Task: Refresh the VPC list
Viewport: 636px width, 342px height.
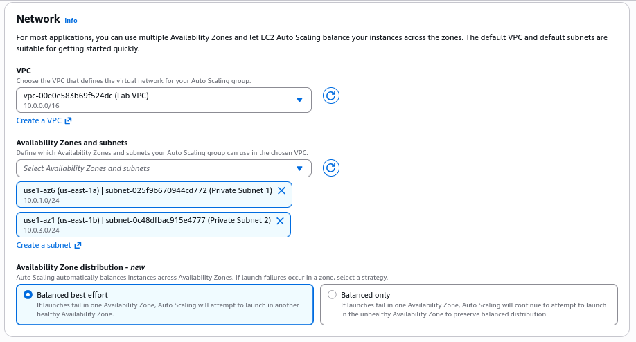Action: pos(331,96)
